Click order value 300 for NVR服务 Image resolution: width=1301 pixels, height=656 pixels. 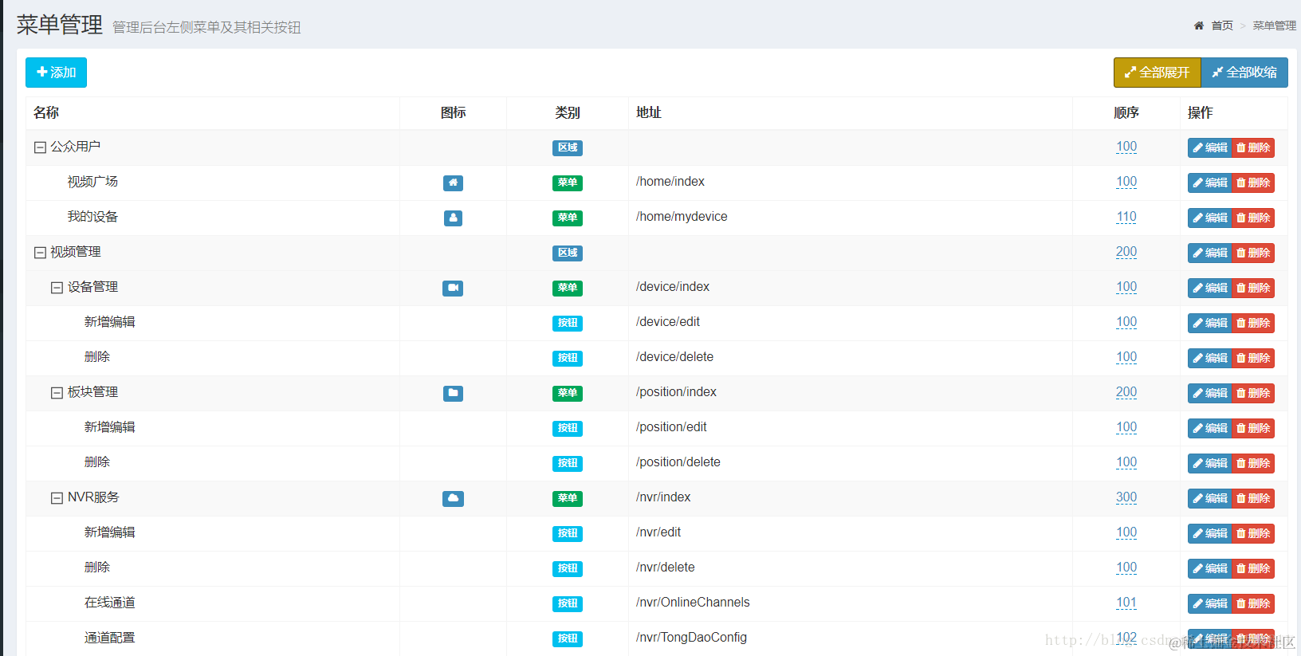click(1126, 497)
